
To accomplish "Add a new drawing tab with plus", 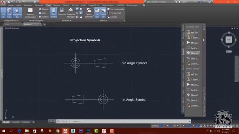I will tap(44, 24).
